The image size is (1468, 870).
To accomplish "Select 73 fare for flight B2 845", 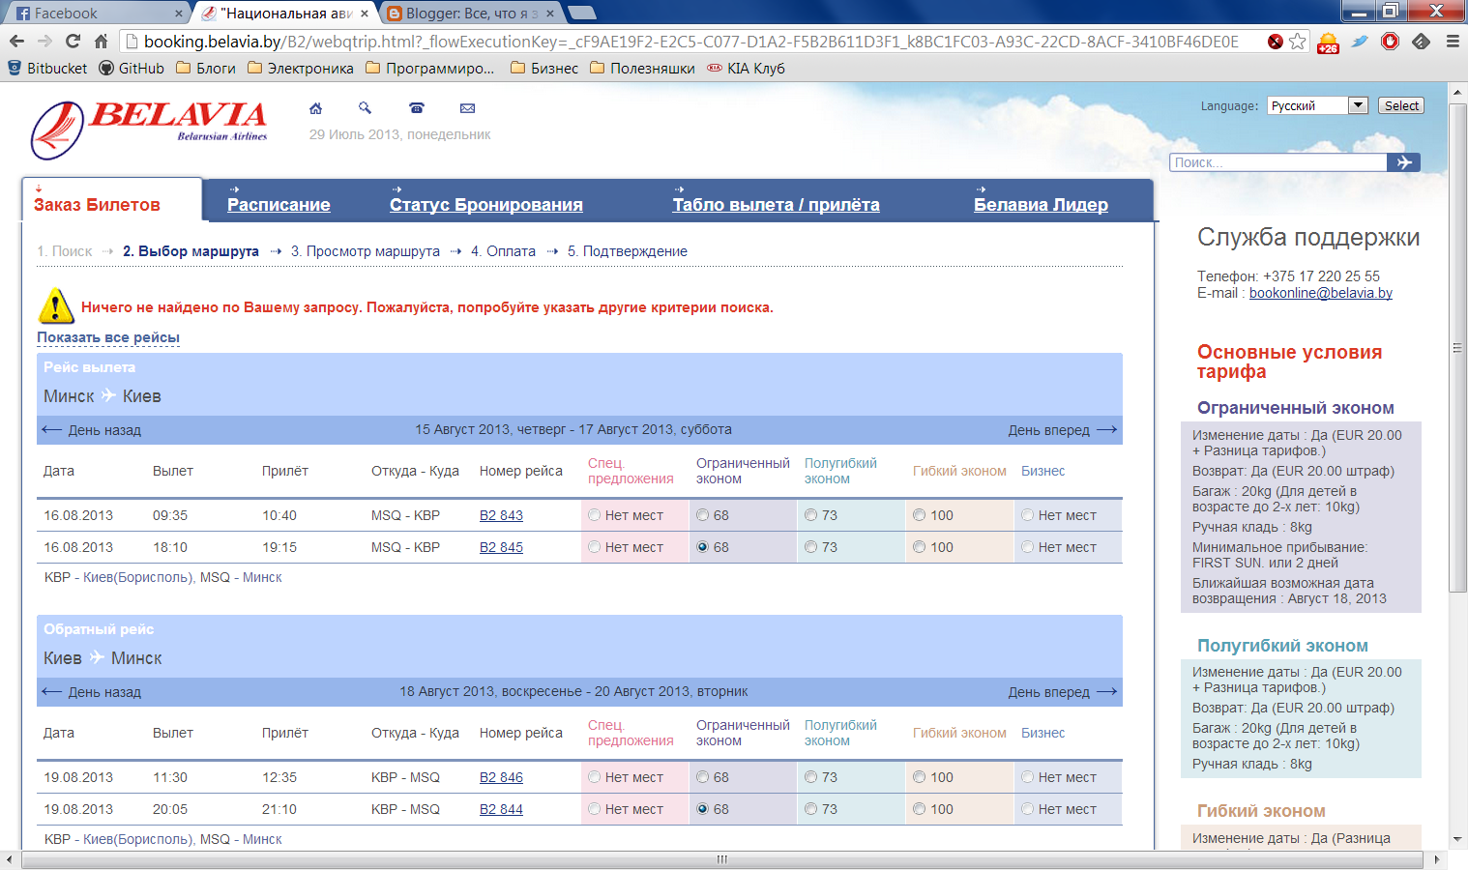I will click(811, 547).
